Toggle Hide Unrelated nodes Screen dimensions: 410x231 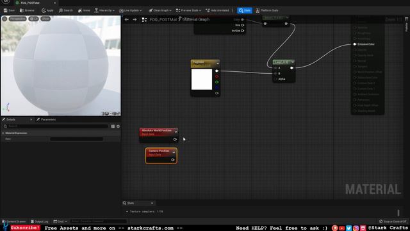point(217,10)
